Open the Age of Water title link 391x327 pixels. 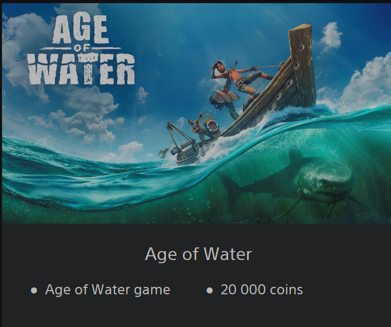pos(199,254)
